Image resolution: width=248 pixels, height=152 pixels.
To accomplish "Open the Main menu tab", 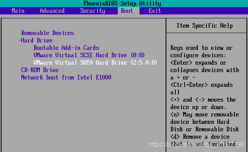I will tap(18, 11).
